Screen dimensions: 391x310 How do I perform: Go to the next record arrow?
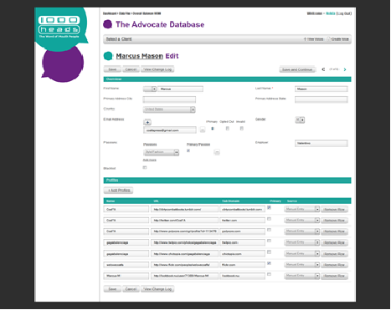click(345, 69)
